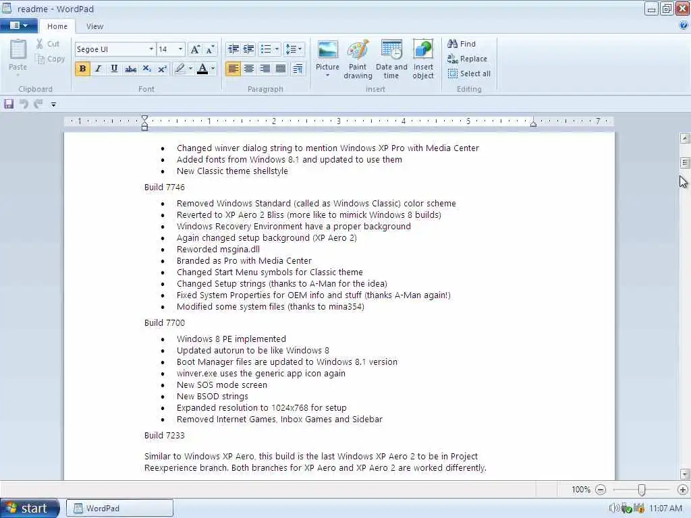Click the Cut scissors button
This screenshot has height=518, width=691.
tap(48, 44)
